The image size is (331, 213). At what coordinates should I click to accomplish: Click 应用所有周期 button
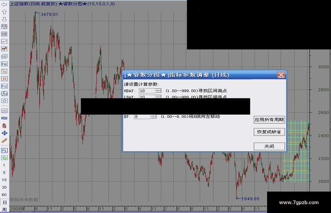[269, 120]
